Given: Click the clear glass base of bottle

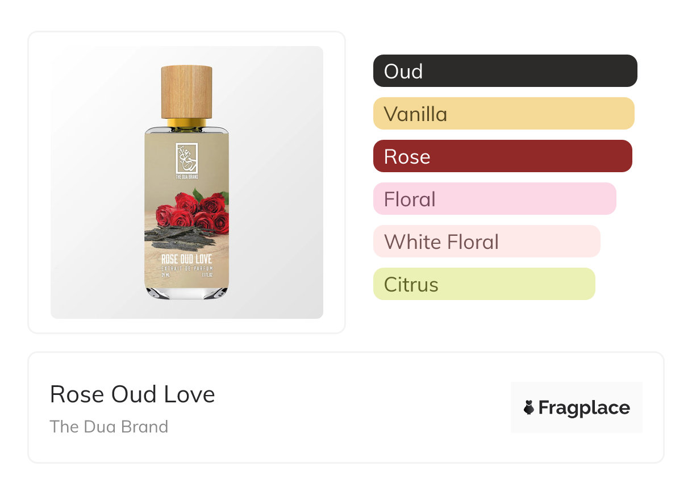Looking at the screenshot, I should [x=186, y=292].
